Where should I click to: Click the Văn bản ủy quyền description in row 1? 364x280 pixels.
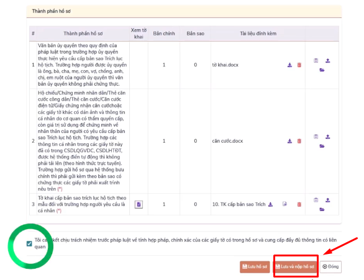coord(83,65)
